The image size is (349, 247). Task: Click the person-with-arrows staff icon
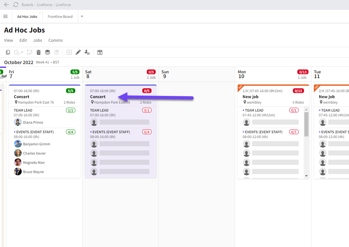point(87,52)
